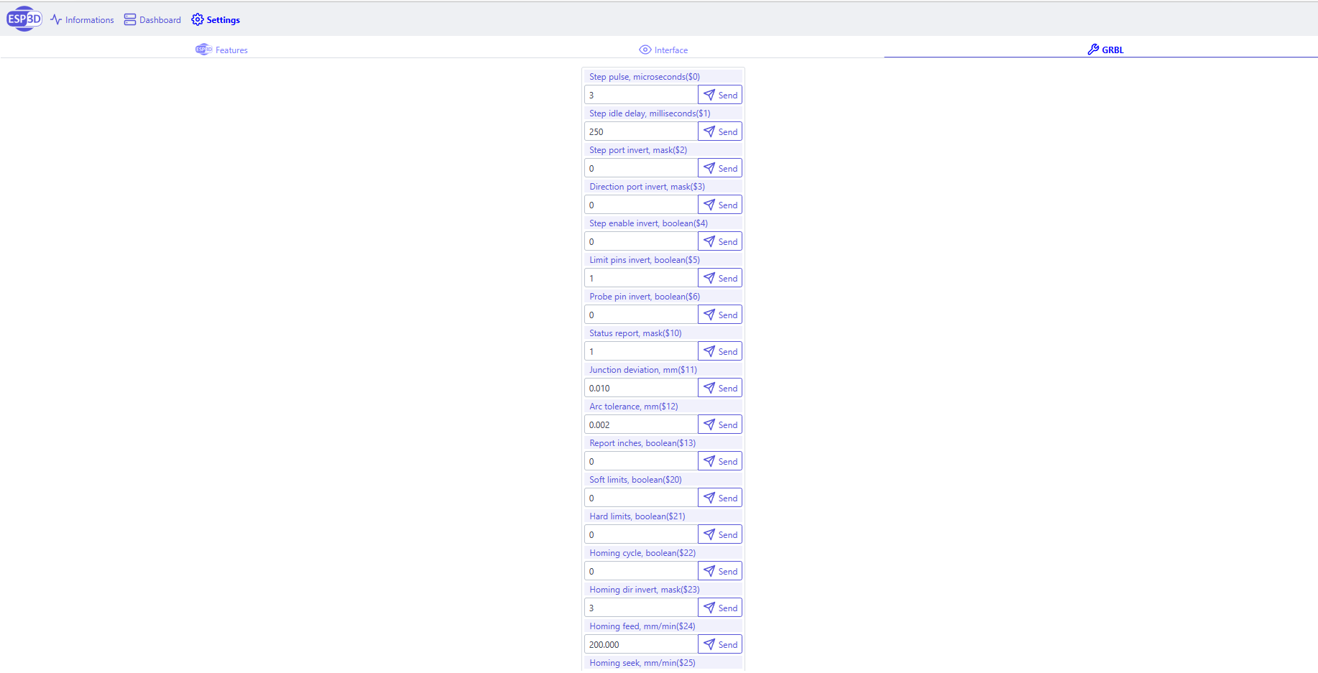Send the Step pulse ($0) value
The width and height of the screenshot is (1318, 673).
(x=719, y=95)
